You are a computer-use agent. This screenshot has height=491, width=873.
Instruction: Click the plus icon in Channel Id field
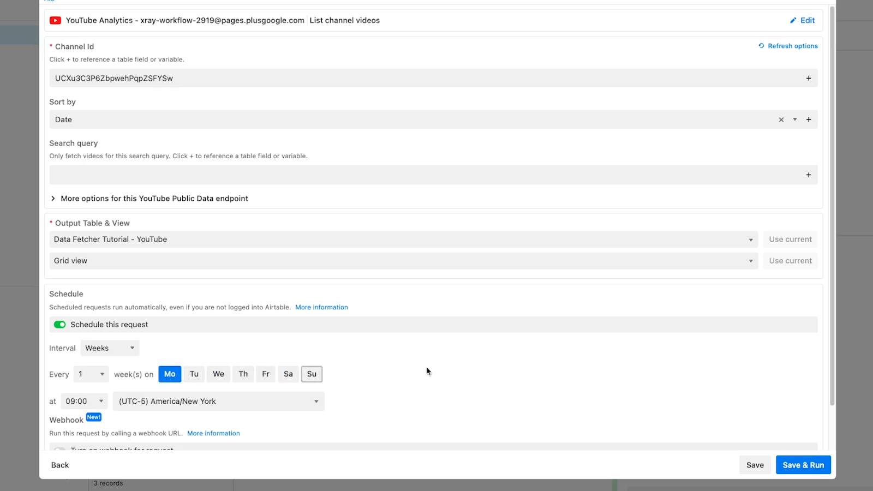coord(809,79)
